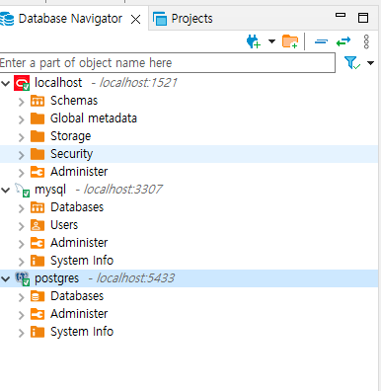The image size is (381, 391).
Task: Click the Users folder icon
Action: pyautogui.click(x=38, y=225)
